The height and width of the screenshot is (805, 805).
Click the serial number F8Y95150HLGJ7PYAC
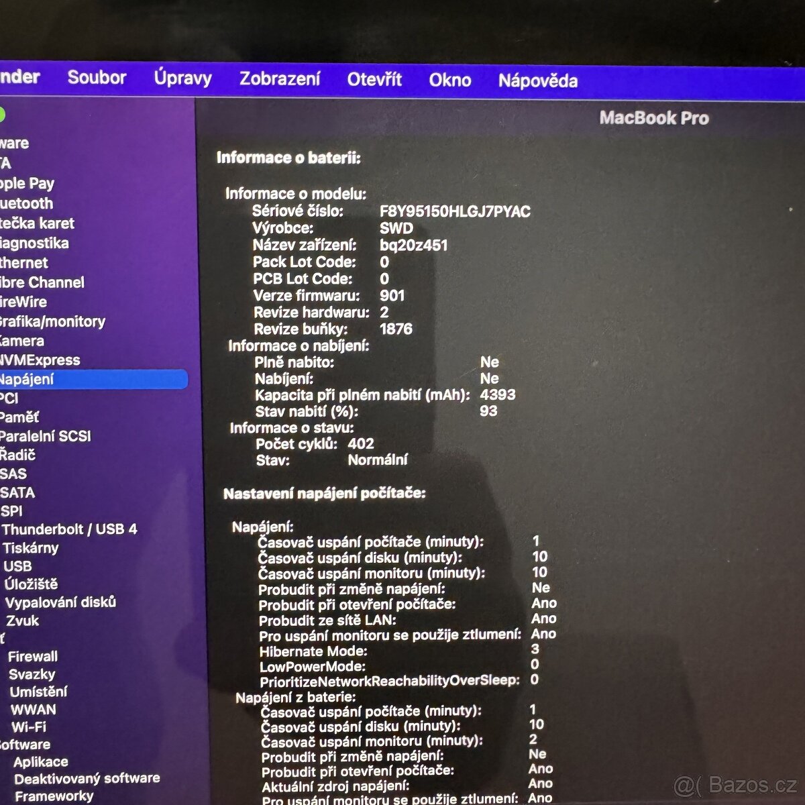(455, 211)
